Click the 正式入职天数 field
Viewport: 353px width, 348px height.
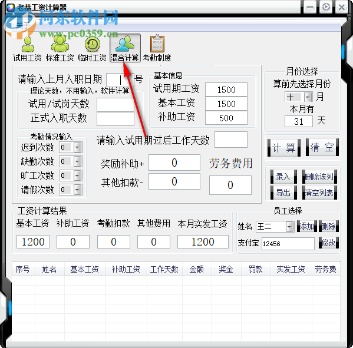(116, 119)
